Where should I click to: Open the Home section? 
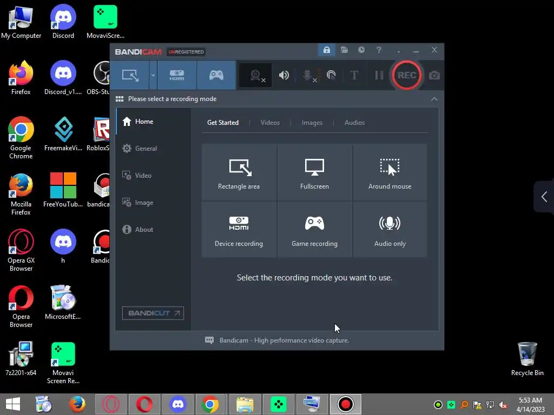pos(153,122)
